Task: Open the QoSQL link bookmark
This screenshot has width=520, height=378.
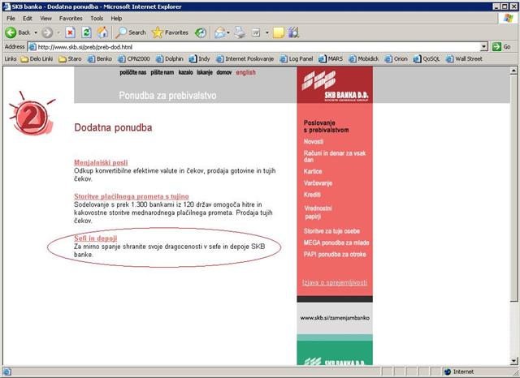Action: [427, 59]
